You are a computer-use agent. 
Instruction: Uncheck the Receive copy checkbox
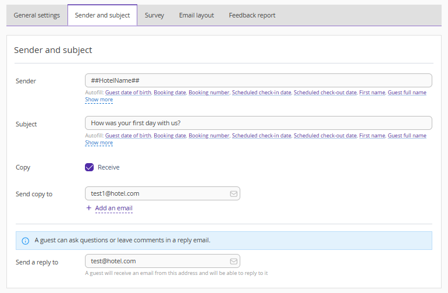point(90,167)
